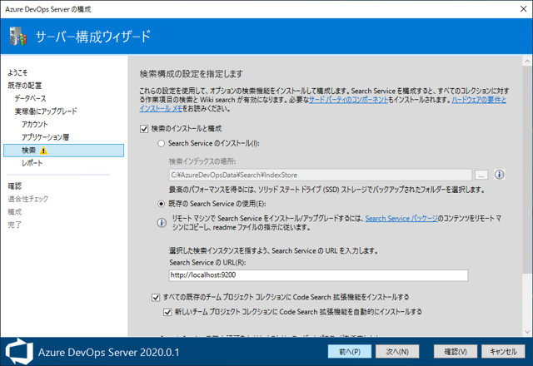The height and width of the screenshot is (366, 533).
Task: Click label Search Service の URL(R):
Action: click(207, 263)
